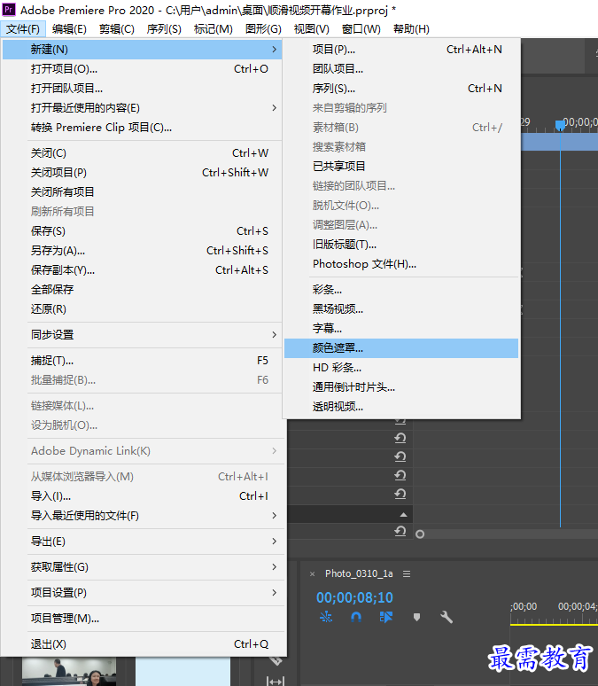598x686 pixels.
Task: Choose 全部保存 menu entry
Action: [x=142, y=289]
